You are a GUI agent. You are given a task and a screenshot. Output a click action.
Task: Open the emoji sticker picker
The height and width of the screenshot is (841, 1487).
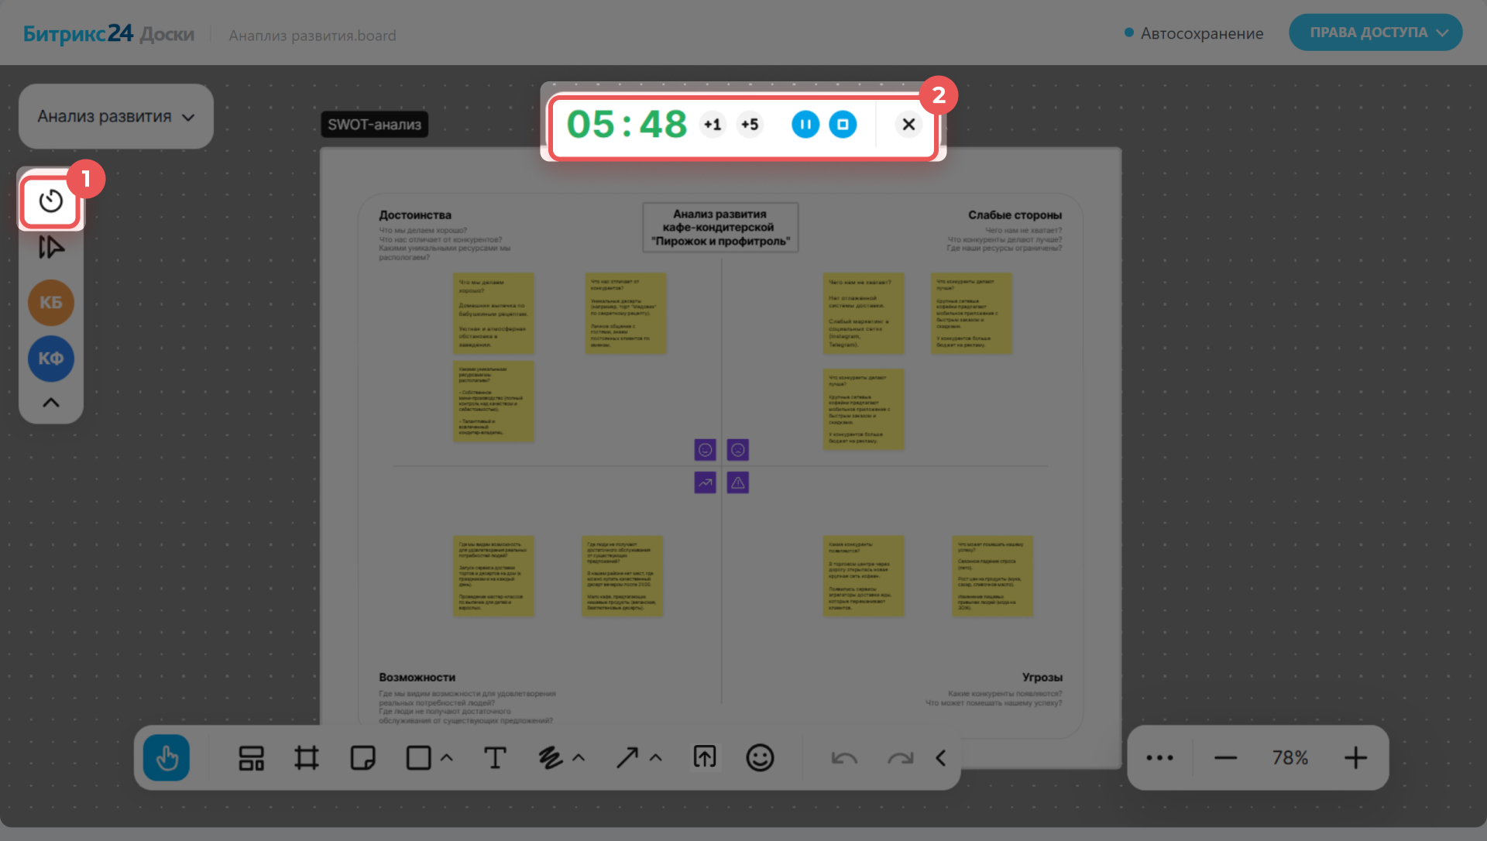point(760,757)
